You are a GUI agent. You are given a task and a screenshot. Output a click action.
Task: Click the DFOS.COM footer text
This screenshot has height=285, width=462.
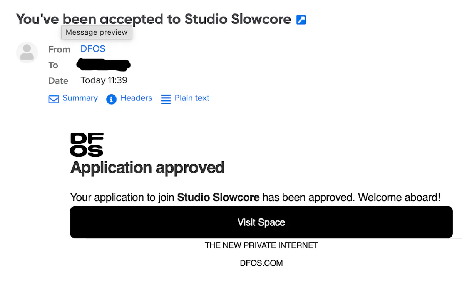[261, 263]
